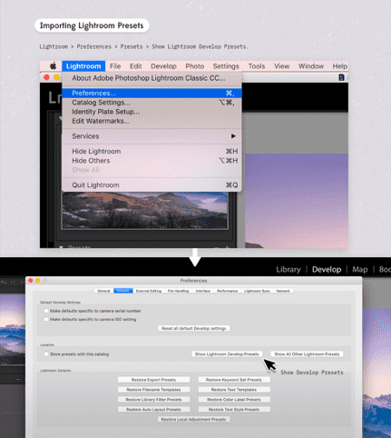Click Show Lightroom Develop Presets button
The height and width of the screenshot is (438, 391).
tap(227, 354)
